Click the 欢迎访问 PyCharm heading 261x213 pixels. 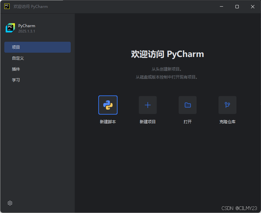tap(167, 54)
